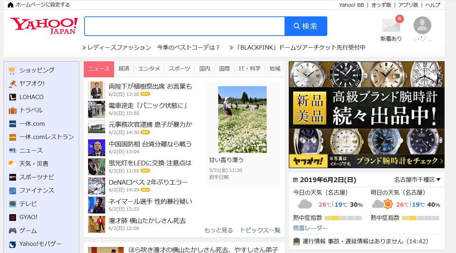Screen dimensions: 456x253
Task: Click tomorrow's cloud-and-sun weather icon
Action: (x=382, y=204)
